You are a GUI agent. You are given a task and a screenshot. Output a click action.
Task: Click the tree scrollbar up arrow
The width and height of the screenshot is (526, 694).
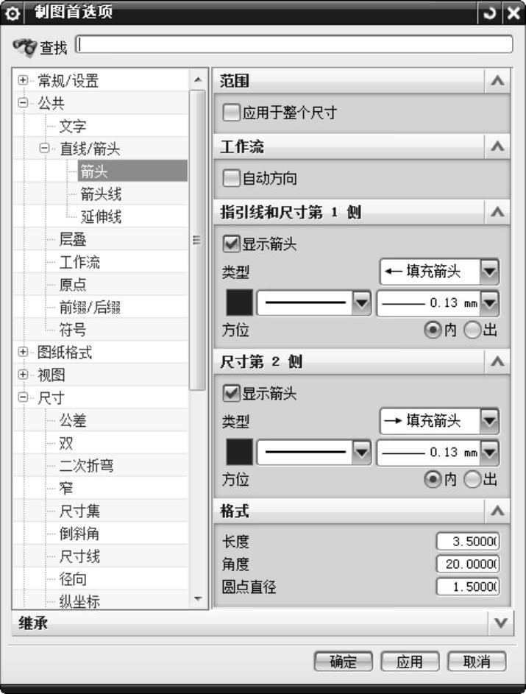[x=198, y=79]
